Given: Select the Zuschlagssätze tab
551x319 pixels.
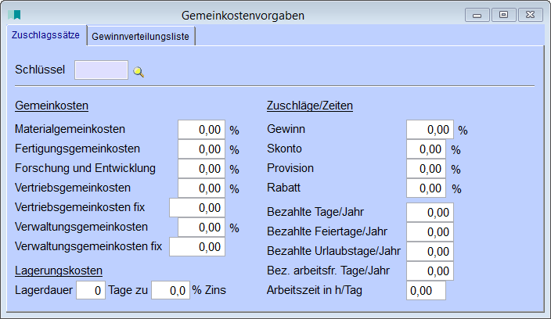Looking at the screenshot, I should [x=46, y=35].
